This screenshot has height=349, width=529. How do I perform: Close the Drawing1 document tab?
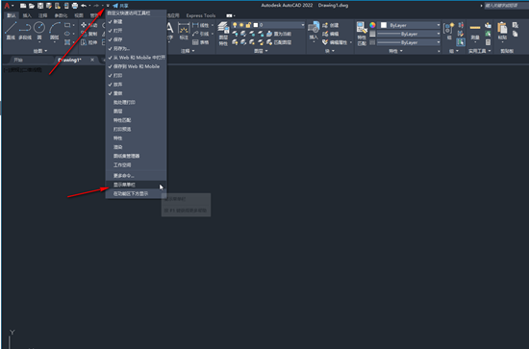click(92, 60)
